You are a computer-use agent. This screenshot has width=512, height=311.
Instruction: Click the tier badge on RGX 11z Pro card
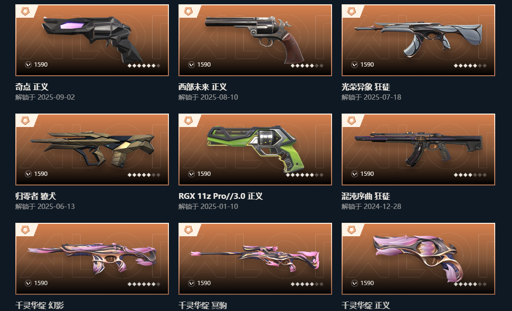point(189,121)
